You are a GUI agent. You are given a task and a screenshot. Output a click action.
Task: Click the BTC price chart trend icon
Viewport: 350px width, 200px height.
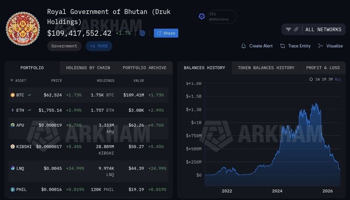click(x=29, y=95)
